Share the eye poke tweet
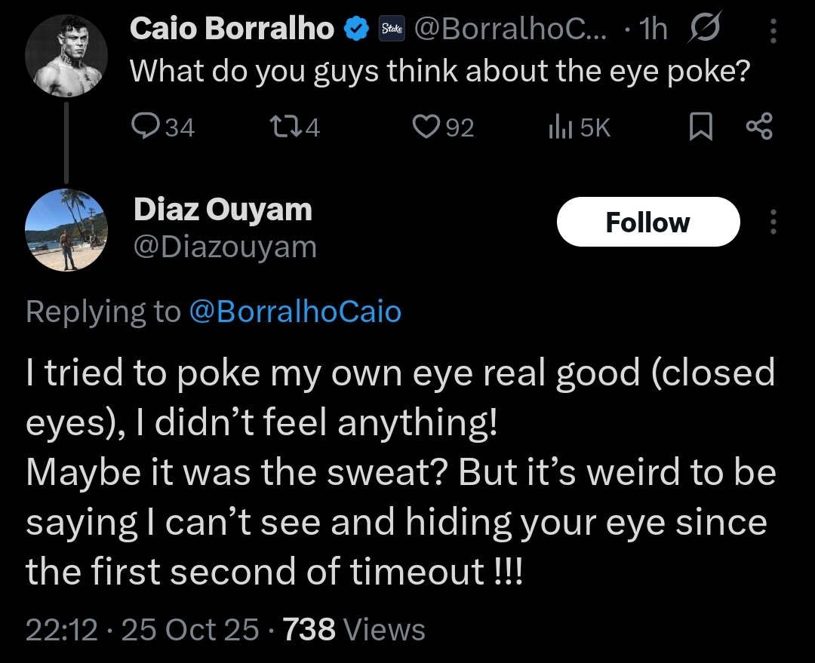The height and width of the screenshot is (663, 815). [758, 127]
